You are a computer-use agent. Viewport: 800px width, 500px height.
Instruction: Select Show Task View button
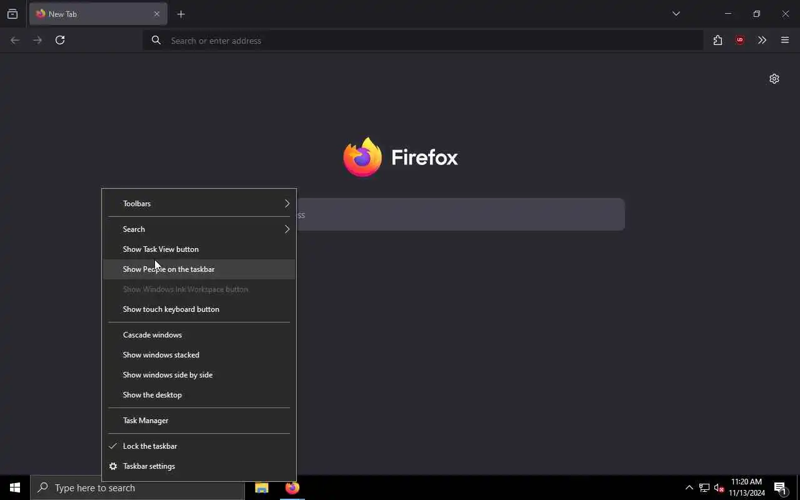click(199, 249)
